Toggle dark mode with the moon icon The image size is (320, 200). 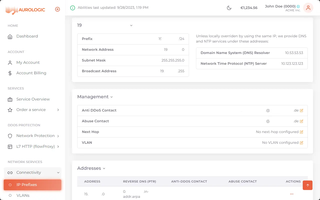[229, 8]
